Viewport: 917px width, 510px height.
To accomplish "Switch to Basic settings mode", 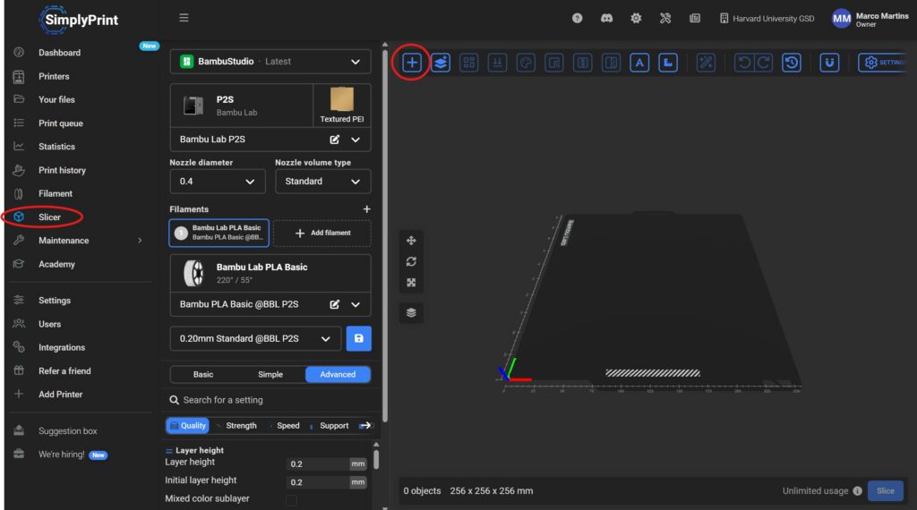I will point(203,375).
